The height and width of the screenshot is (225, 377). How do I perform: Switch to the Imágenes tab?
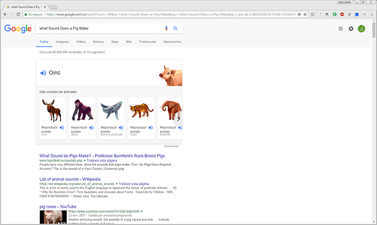(62, 42)
